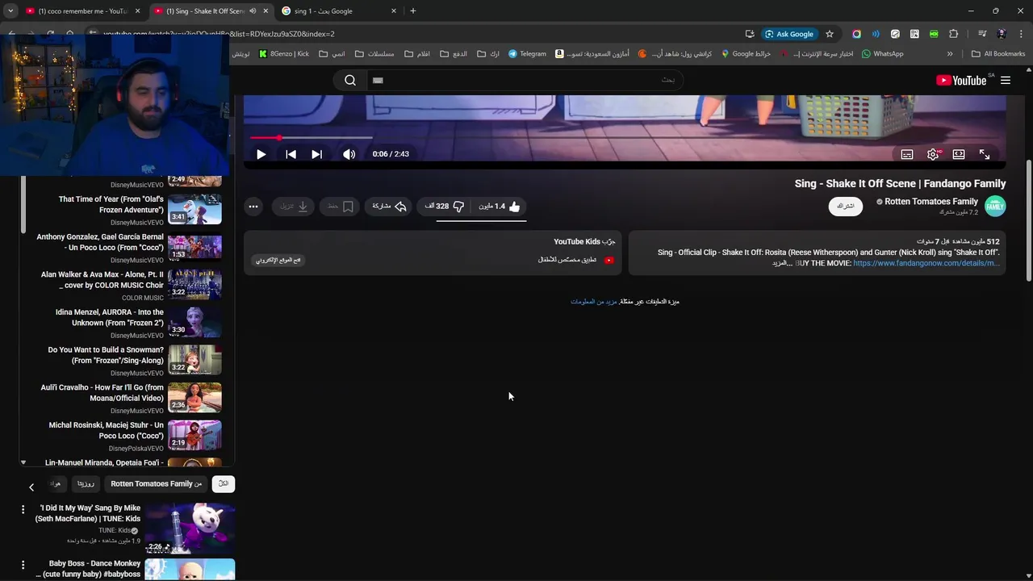Click the Ask Google lens button
The image size is (1033, 581).
tap(788, 34)
